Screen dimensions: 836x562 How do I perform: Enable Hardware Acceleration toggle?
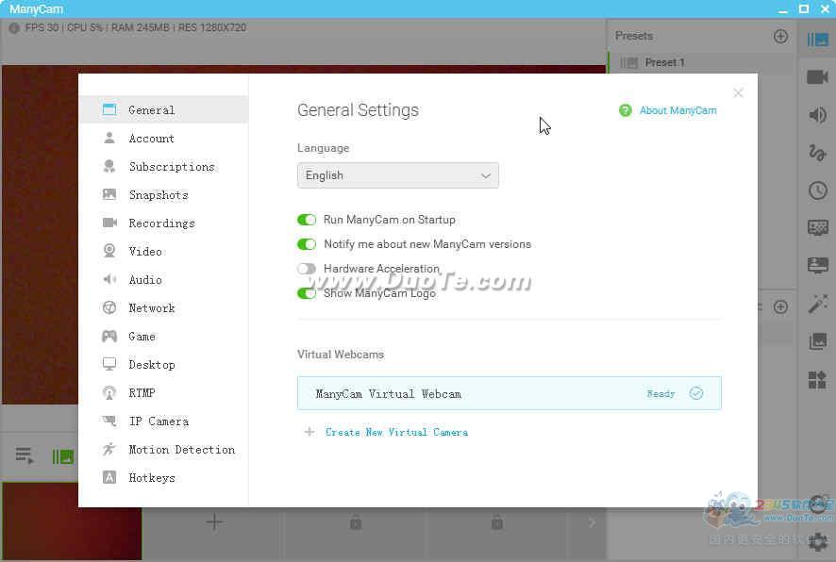click(x=307, y=269)
